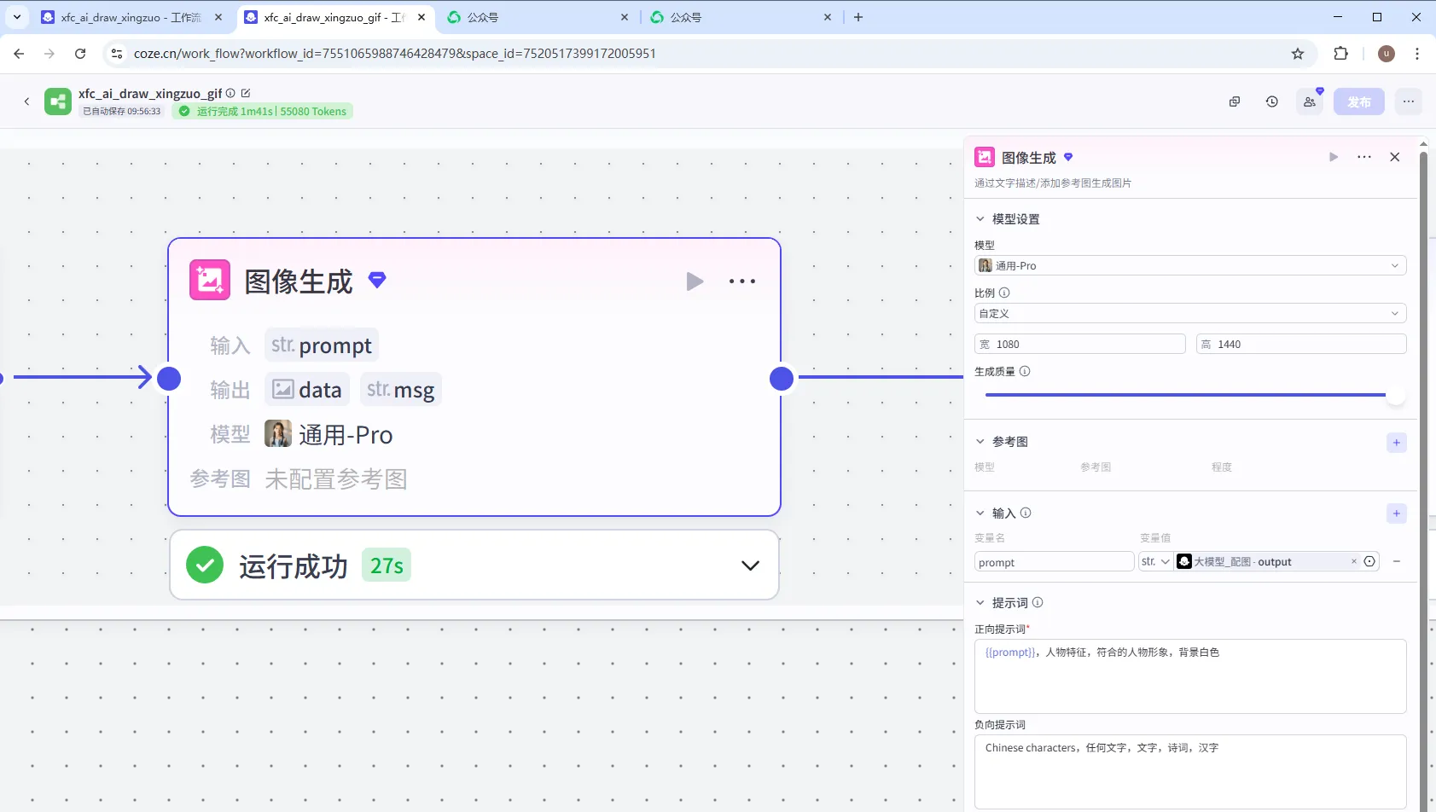The image size is (1436, 812).
Task: Click the 发布 publish button
Action: click(1359, 101)
